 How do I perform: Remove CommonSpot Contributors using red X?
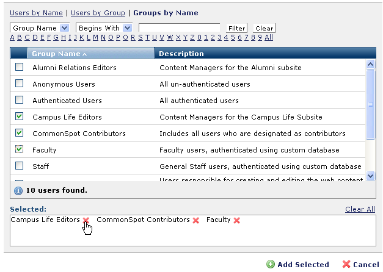(x=196, y=220)
